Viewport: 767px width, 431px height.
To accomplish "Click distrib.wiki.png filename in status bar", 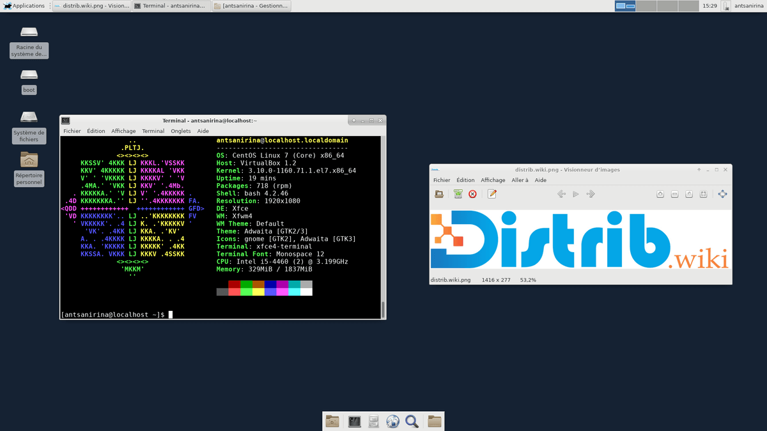I will tap(451, 280).
